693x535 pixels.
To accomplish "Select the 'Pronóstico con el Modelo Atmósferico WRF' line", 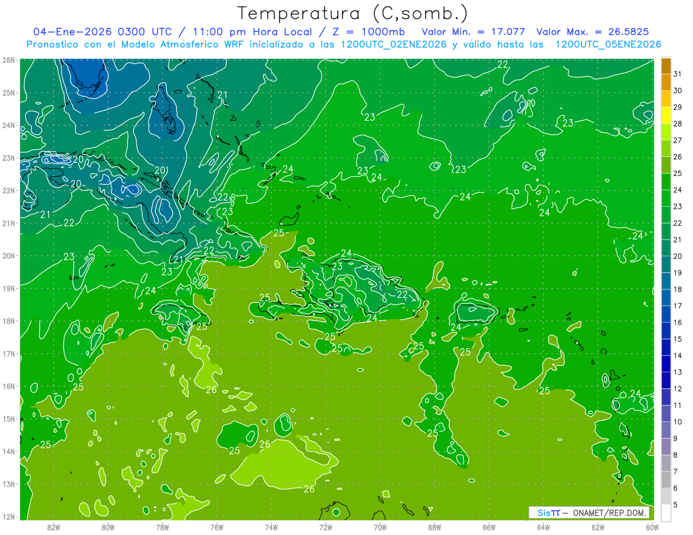I will pyautogui.click(x=136, y=44).
